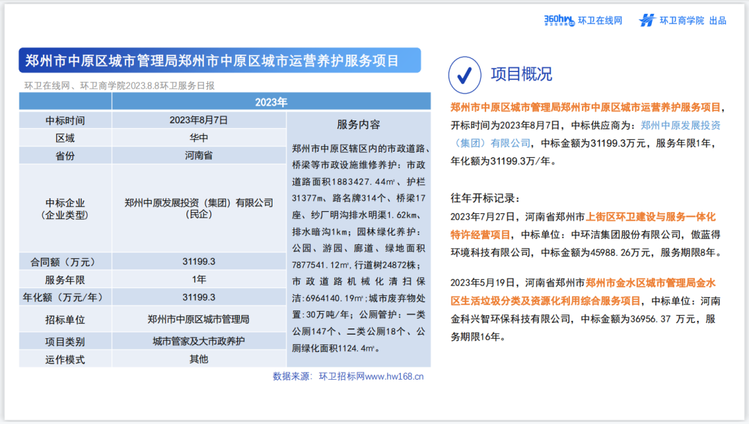Click the annualized 31199.3 value cell
The width and height of the screenshot is (749, 424).
[199, 297]
